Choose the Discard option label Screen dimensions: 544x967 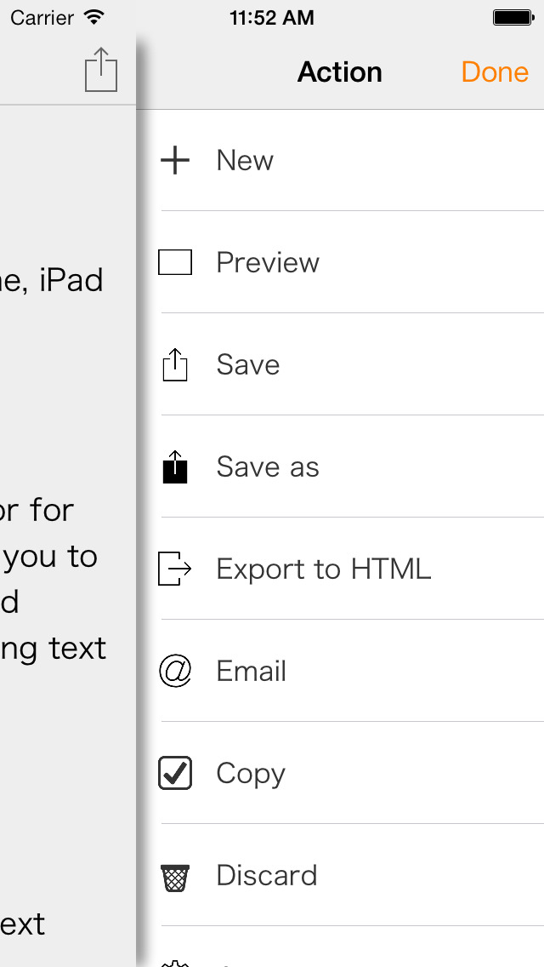pos(267,875)
